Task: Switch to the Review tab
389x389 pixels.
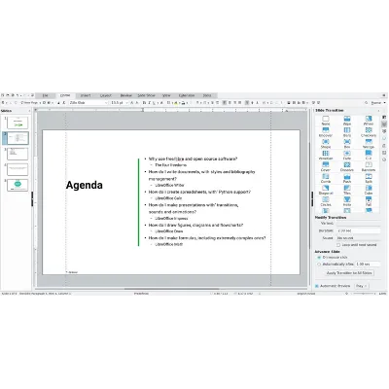Action: tap(126, 95)
